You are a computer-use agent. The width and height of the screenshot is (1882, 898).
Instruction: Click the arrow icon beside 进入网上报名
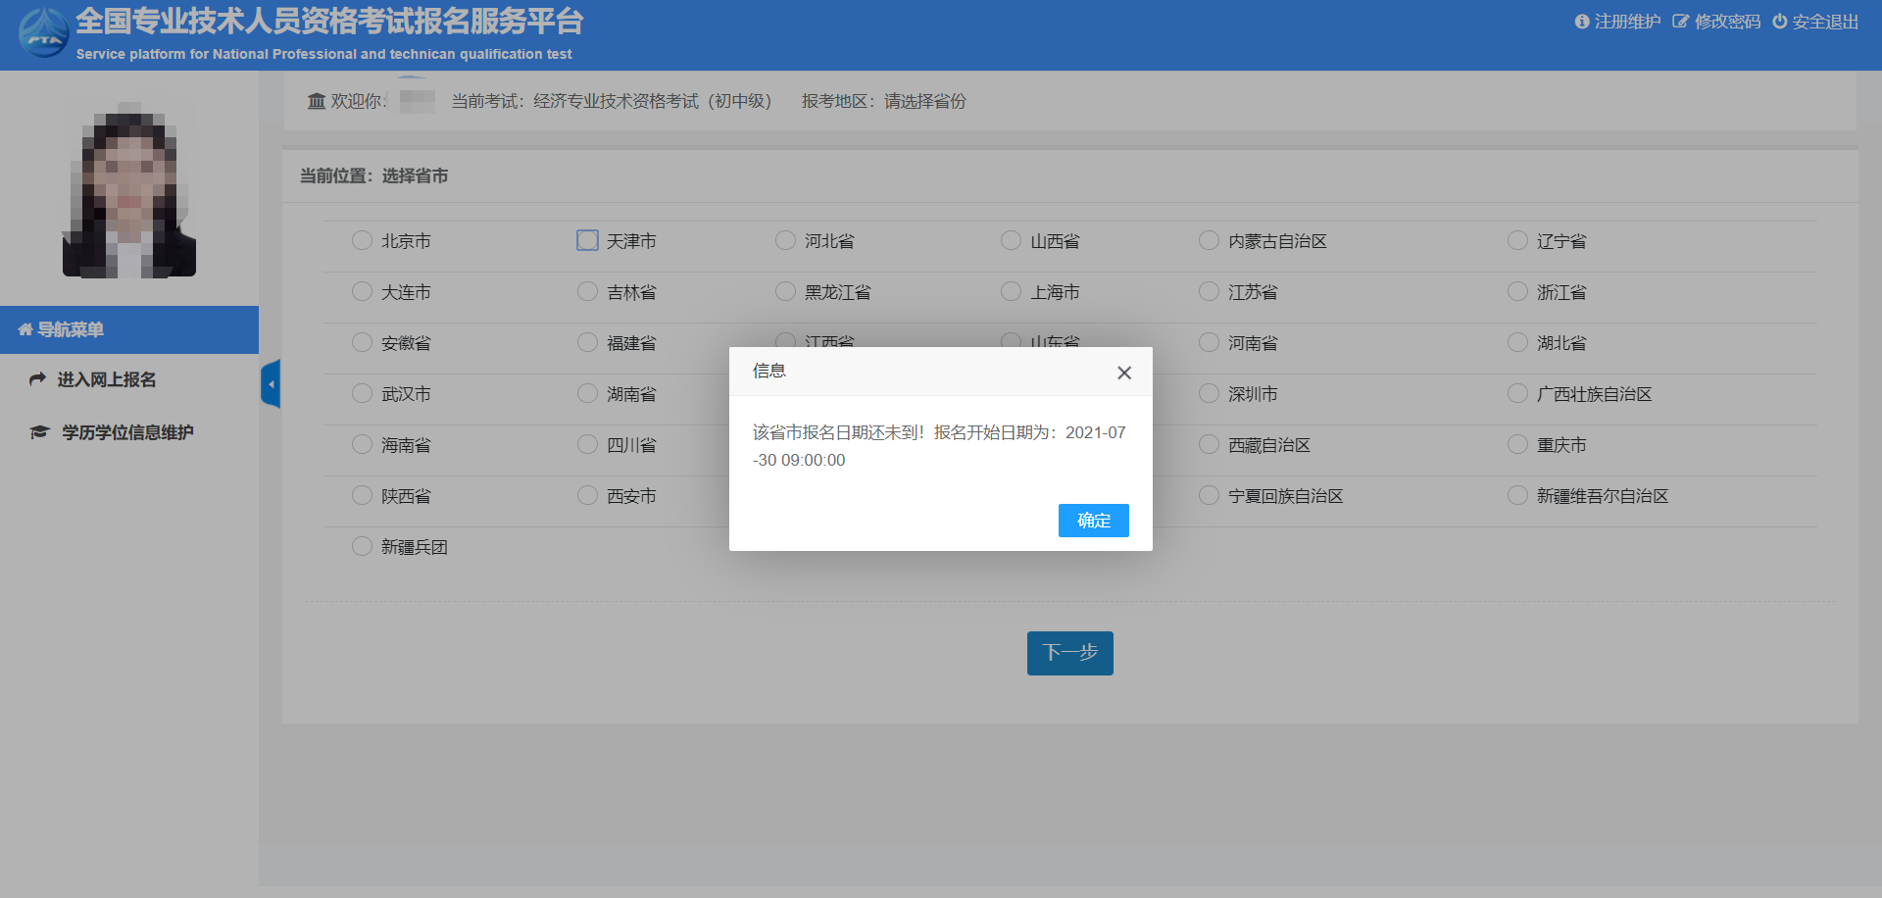coord(37,379)
